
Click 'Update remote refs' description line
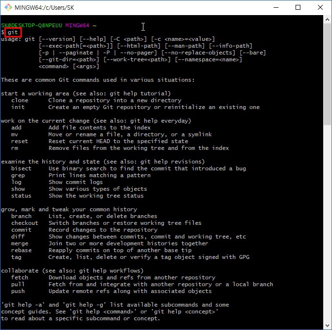click(x=130, y=291)
